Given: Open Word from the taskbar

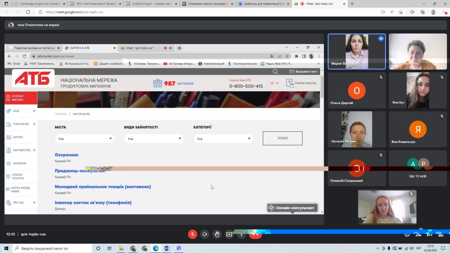Looking at the screenshot, I should coord(167,248).
